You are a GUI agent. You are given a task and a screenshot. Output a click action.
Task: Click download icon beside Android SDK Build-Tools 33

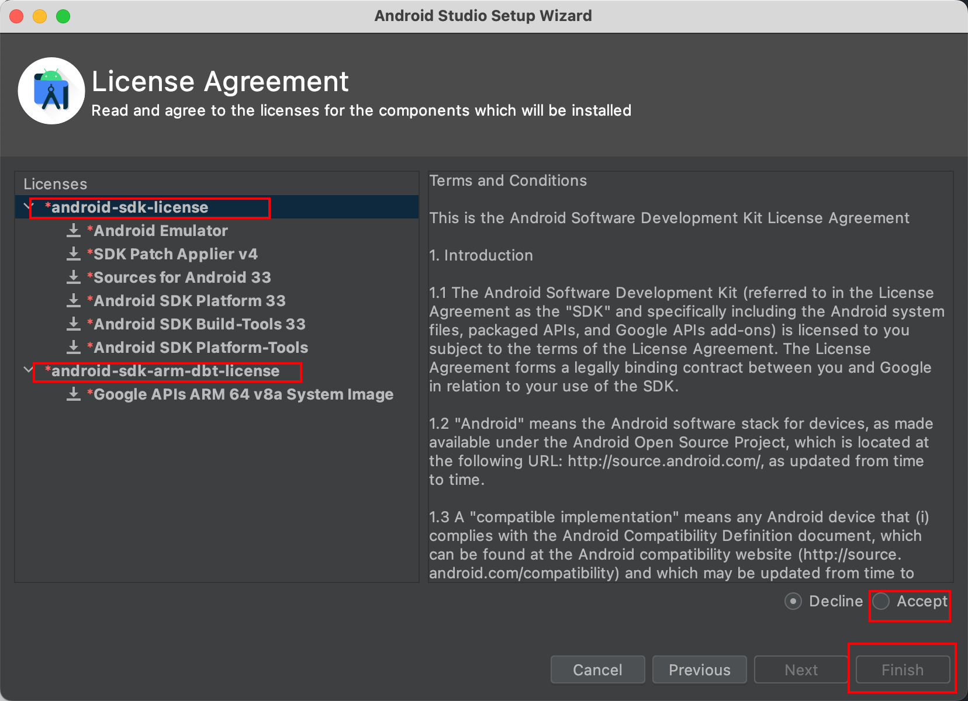pos(73,324)
